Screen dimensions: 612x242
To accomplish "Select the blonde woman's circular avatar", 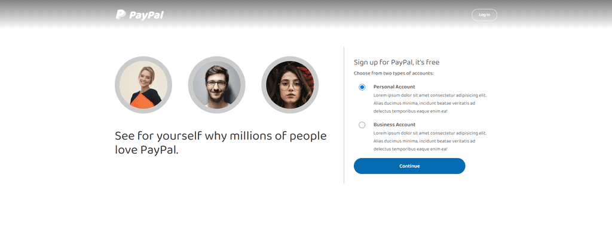I will (143, 85).
